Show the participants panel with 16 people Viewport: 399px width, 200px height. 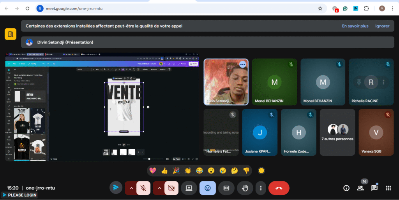pos(360,188)
